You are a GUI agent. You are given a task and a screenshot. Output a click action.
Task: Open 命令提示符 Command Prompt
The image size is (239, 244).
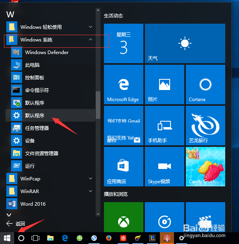point(50,90)
